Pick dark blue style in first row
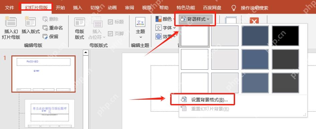 [x=255, y=36]
